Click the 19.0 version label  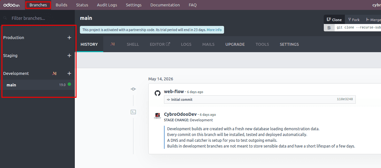(x=62, y=85)
